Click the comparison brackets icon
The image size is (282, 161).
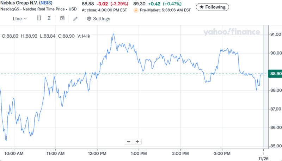coord(39,18)
